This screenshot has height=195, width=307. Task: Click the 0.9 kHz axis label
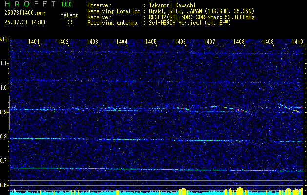pos(4,112)
